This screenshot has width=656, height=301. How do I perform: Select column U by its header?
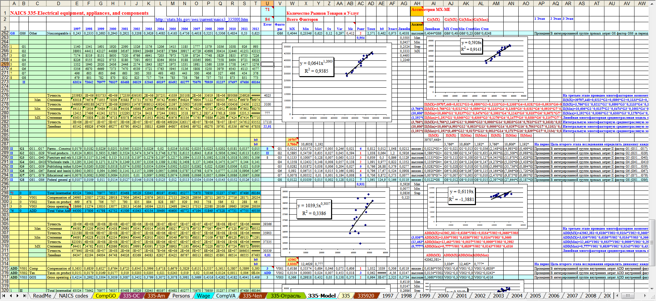[x=267, y=3]
